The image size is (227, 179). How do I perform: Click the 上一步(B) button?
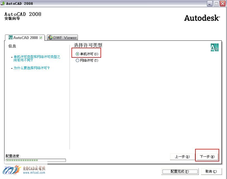[x=182, y=157]
